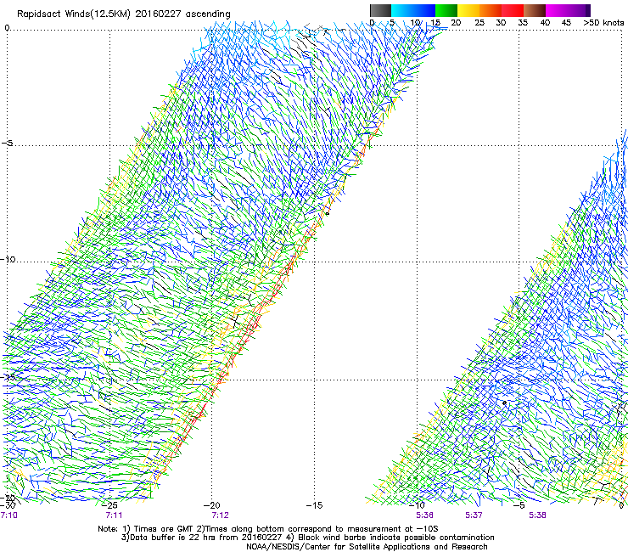628x552 pixels.
Task: Click the cyan-blue 5-15 knots legend segment
Action: 413,10
